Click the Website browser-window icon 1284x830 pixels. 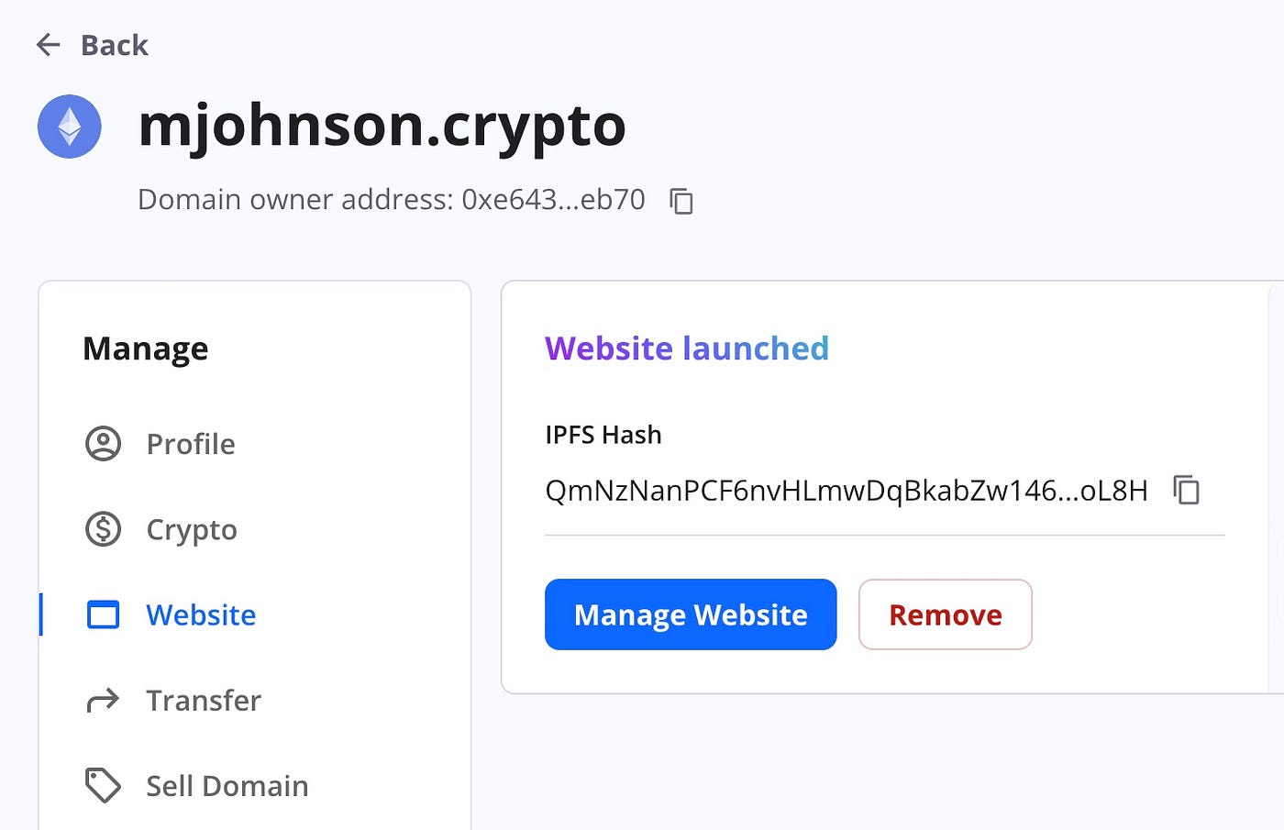click(x=103, y=614)
